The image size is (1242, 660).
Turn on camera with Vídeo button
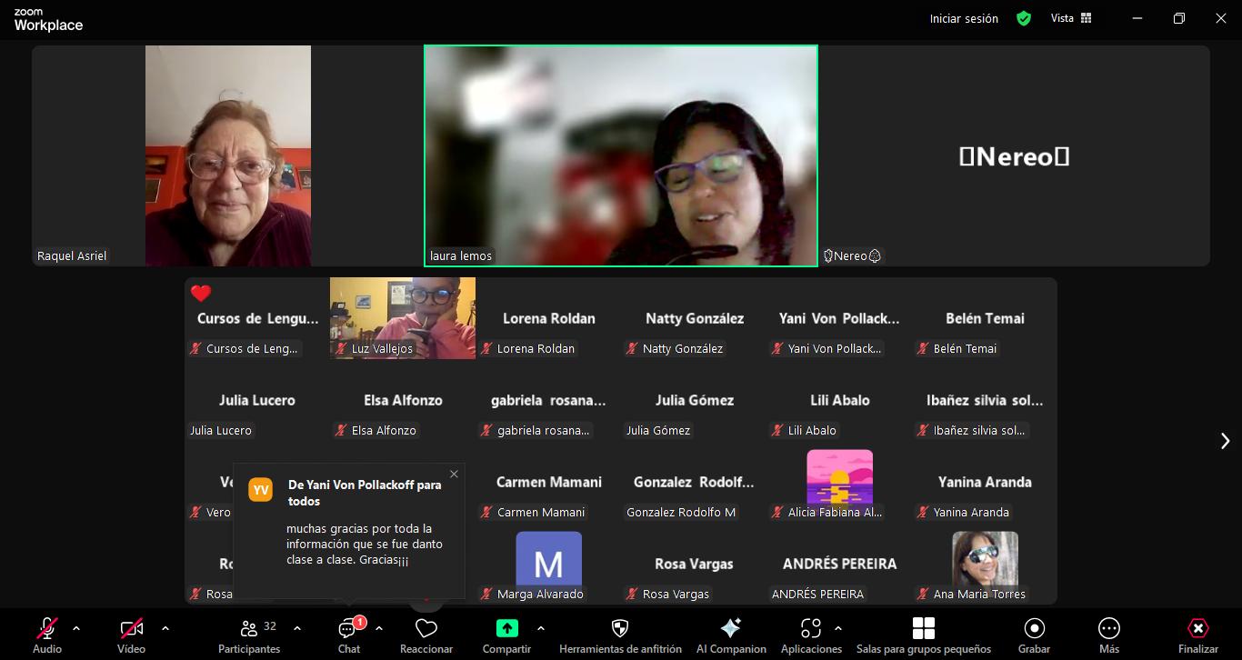(131, 635)
